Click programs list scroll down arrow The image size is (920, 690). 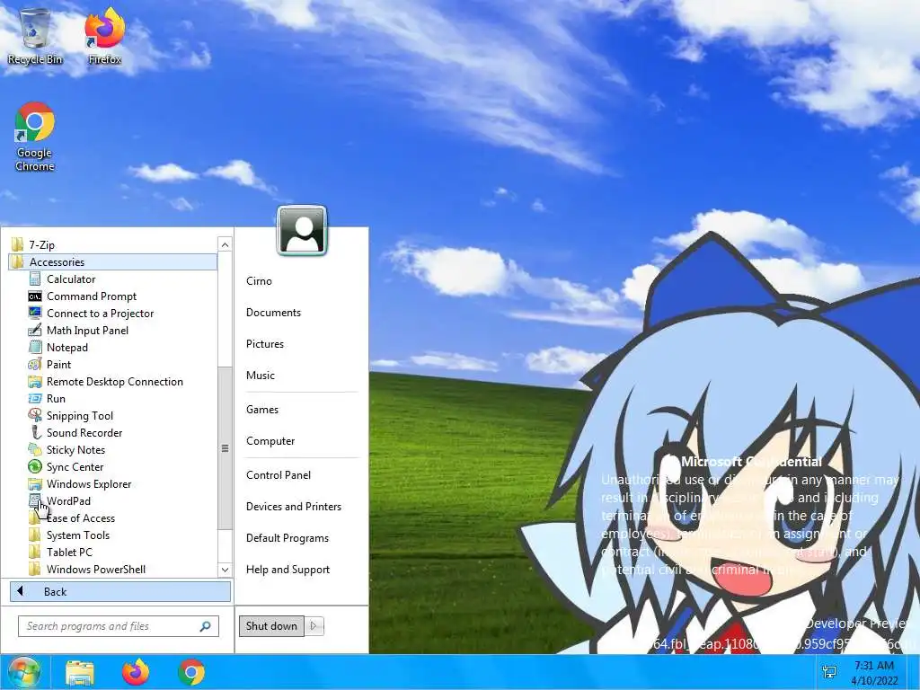point(225,569)
